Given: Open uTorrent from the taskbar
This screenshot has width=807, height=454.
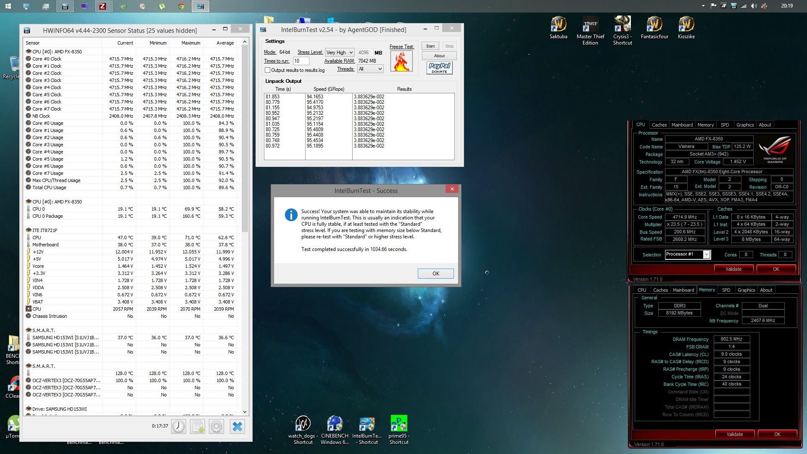Looking at the screenshot, I should (x=162, y=6).
